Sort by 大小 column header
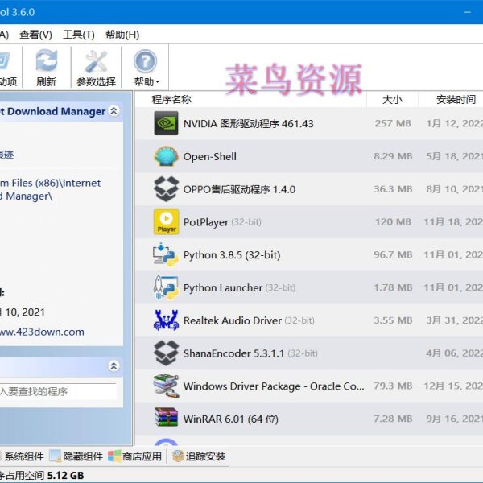 click(x=392, y=100)
